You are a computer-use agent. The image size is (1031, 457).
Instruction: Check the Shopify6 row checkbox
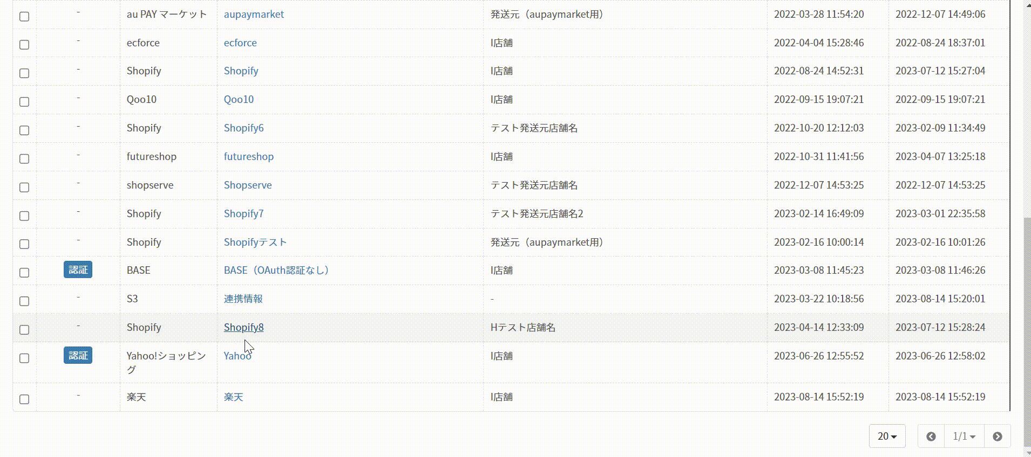click(x=24, y=130)
